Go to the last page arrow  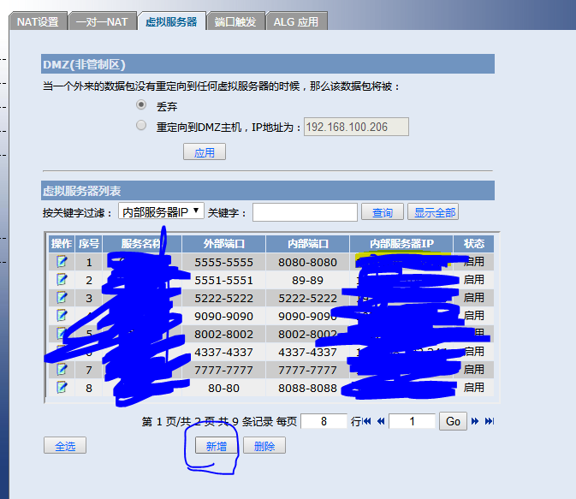pos(490,421)
